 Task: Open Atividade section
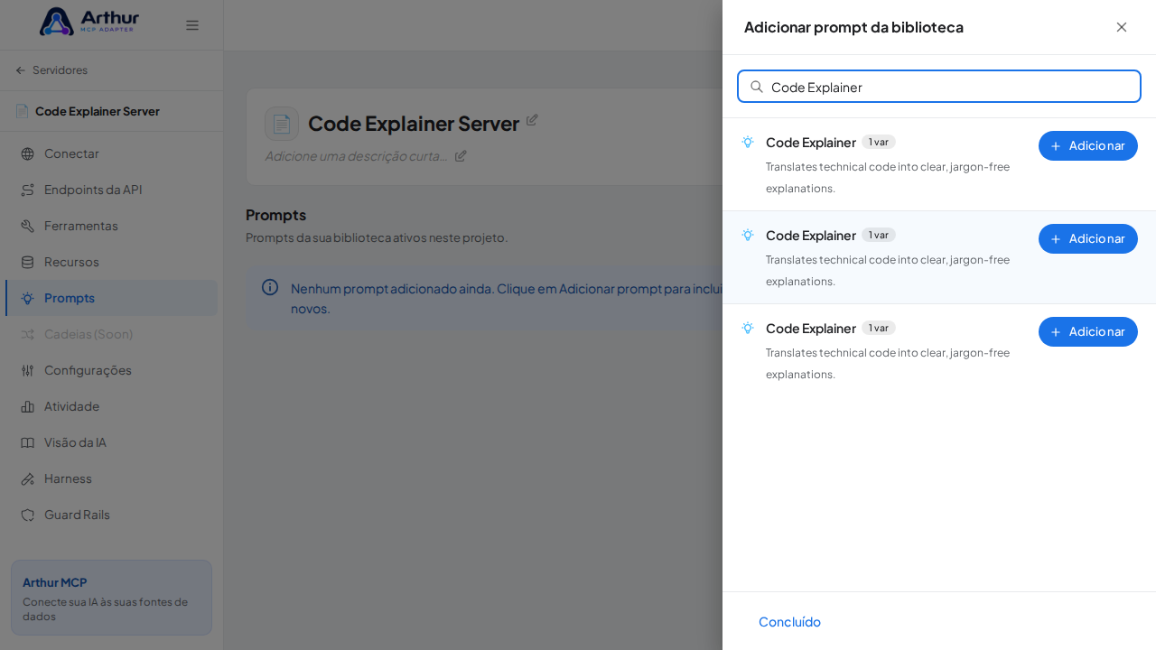coord(111,406)
